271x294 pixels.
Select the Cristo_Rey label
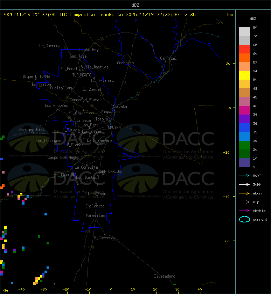[x=88, y=50]
